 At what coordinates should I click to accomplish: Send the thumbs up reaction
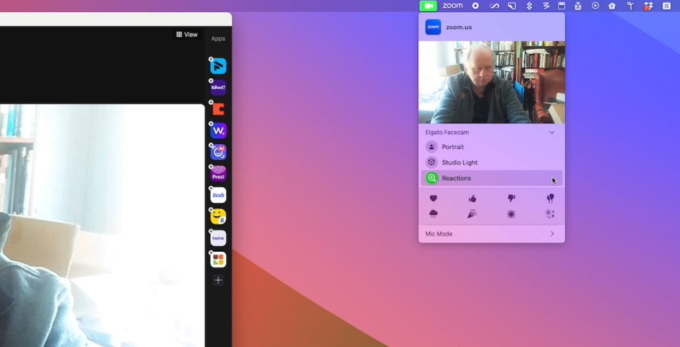tap(473, 199)
